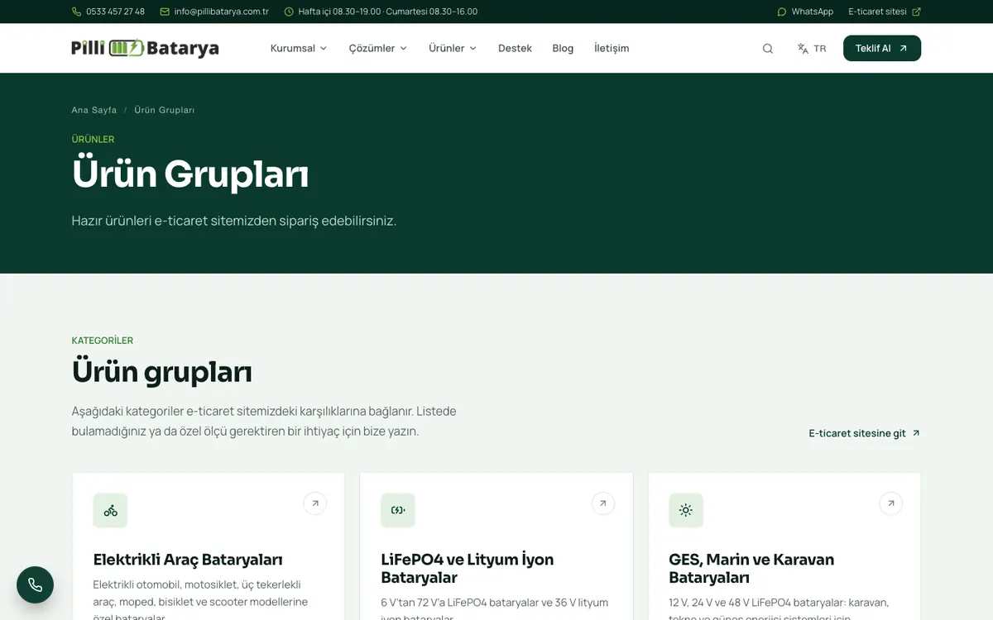Click the arrow icon next to E-ticaret sitesine git
Screen dimensions: 993x620
click(916, 433)
